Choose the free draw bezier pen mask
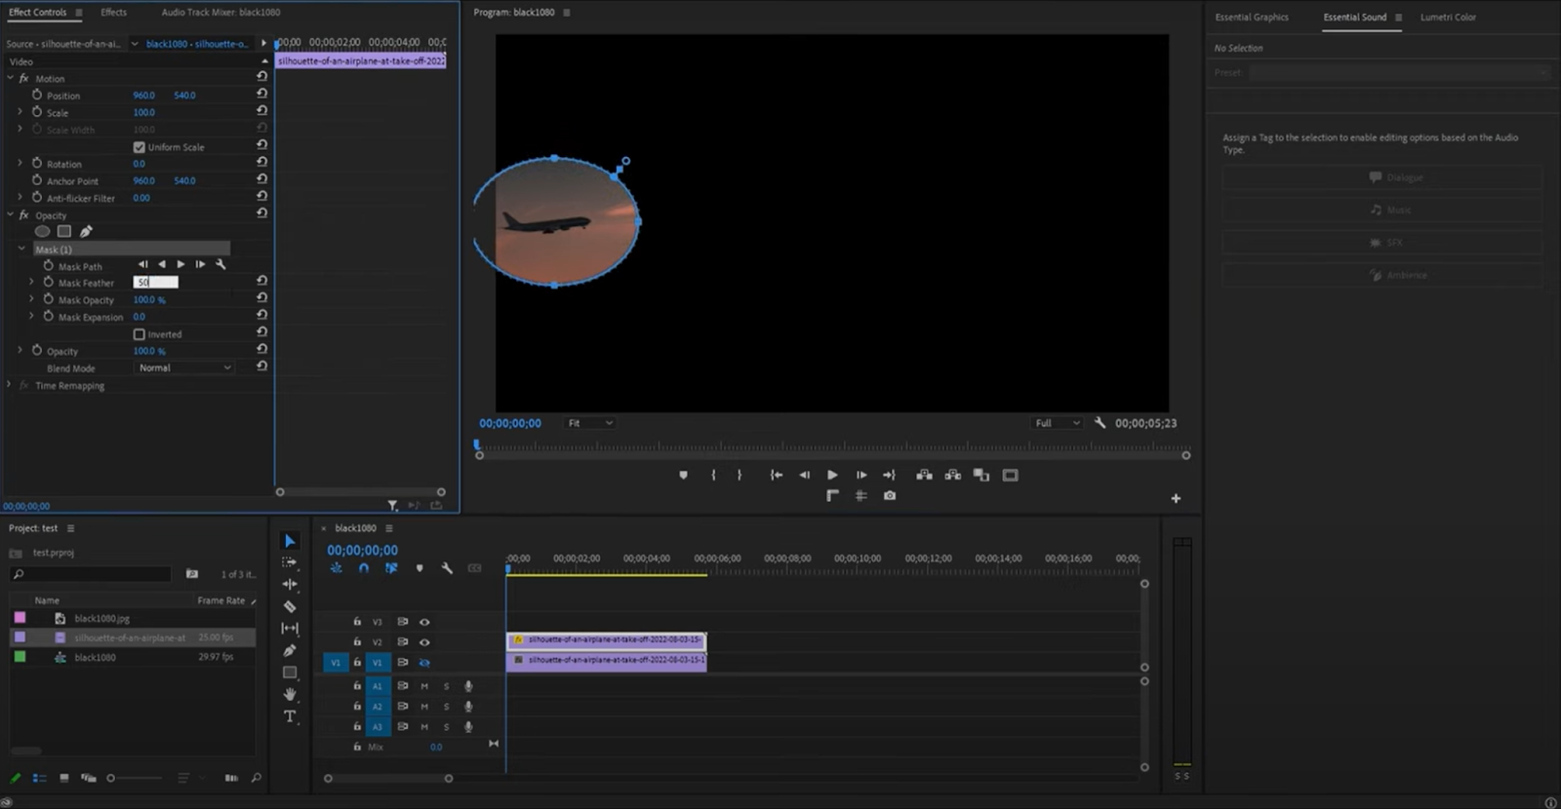 click(x=86, y=232)
